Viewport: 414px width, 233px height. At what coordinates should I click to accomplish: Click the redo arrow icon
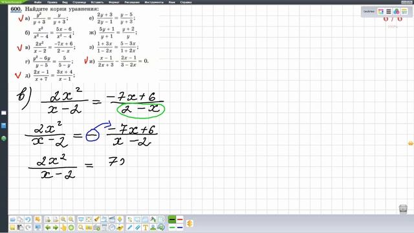coord(28,227)
